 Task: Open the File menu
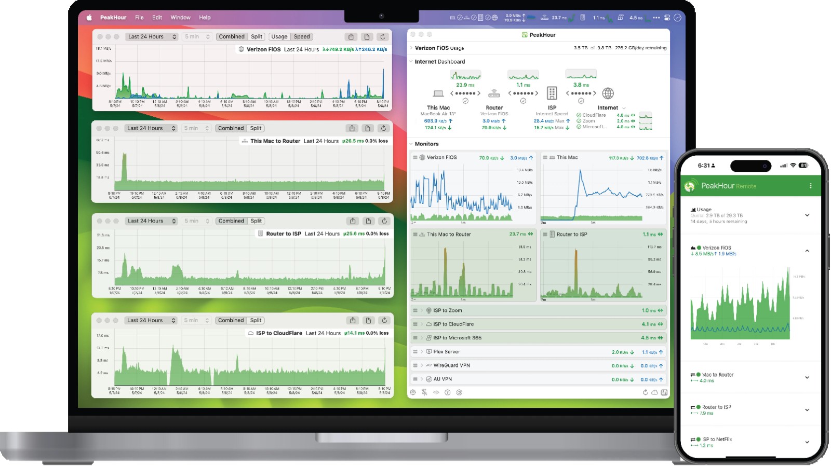(139, 18)
